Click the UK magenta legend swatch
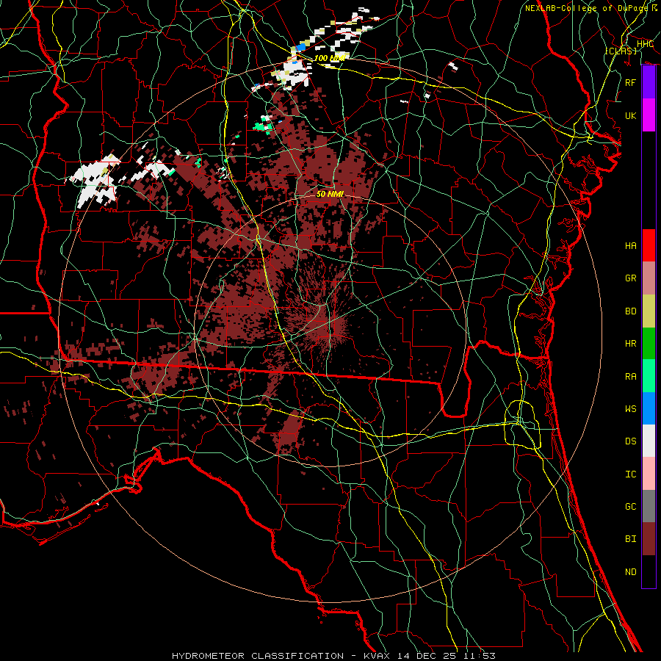This screenshot has height=661, width=661. pyautogui.click(x=649, y=115)
